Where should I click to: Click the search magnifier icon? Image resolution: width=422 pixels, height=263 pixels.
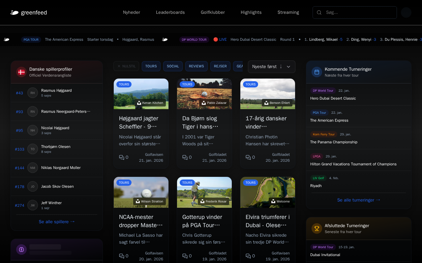click(x=319, y=12)
